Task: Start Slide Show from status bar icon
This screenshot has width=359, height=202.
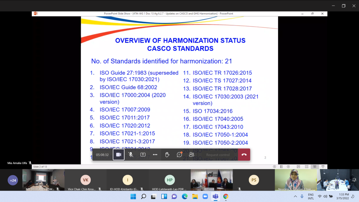Action: point(323,167)
